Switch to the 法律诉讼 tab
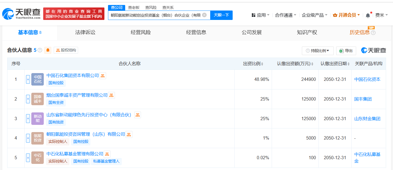 tap(85, 32)
